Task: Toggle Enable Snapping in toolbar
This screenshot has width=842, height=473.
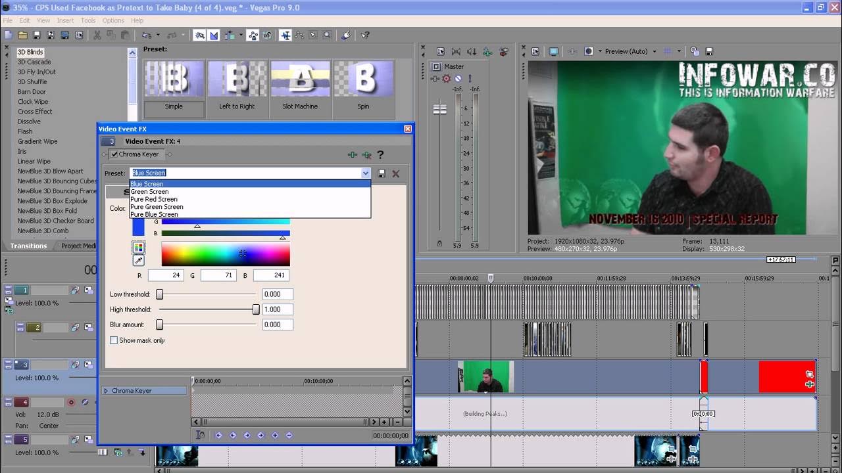Action: point(199,35)
